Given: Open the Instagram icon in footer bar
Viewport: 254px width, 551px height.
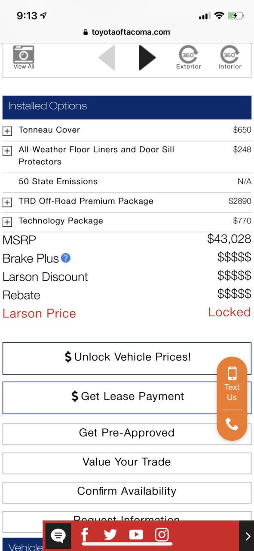Looking at the screenshot, I should [x=162, y=535].
